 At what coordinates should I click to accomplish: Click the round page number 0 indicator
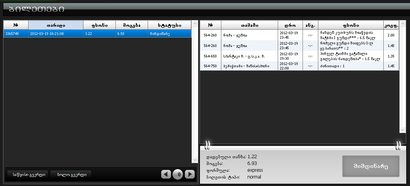[178, 174]
